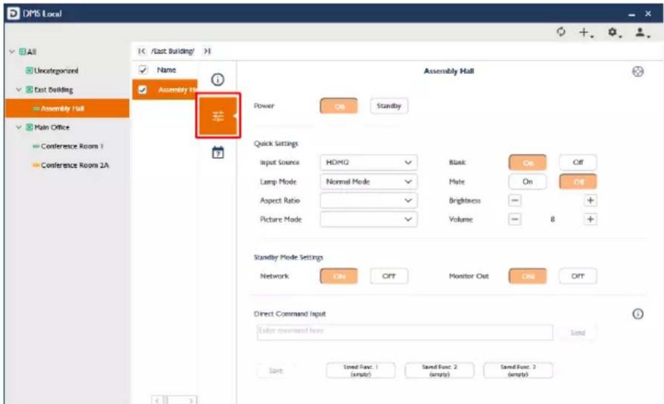Open the device information tab icon

(217, 79)
